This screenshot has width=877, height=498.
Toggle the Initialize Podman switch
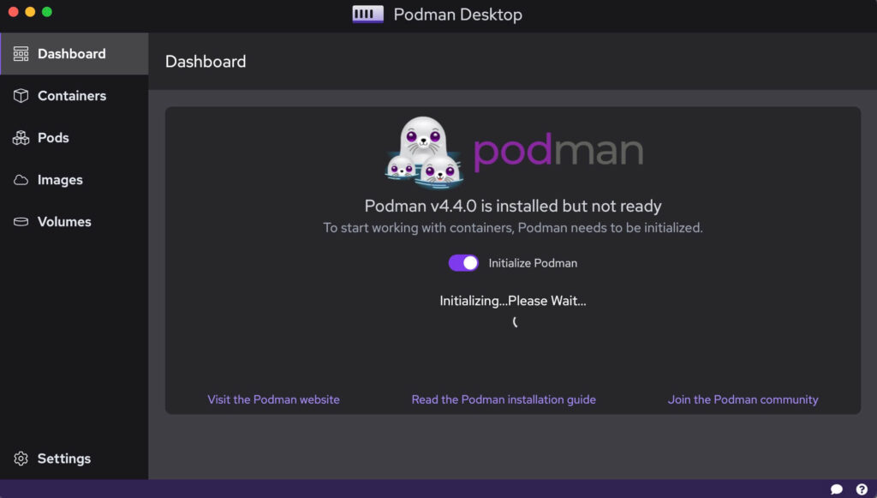coord(463,263)
